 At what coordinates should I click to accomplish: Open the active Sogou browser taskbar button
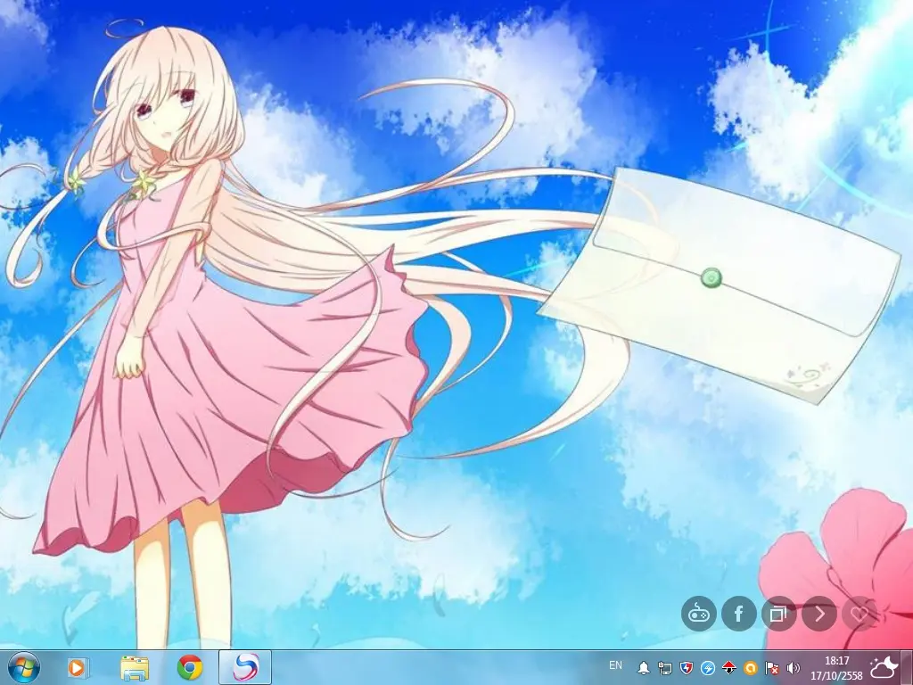tap(244, 667)
